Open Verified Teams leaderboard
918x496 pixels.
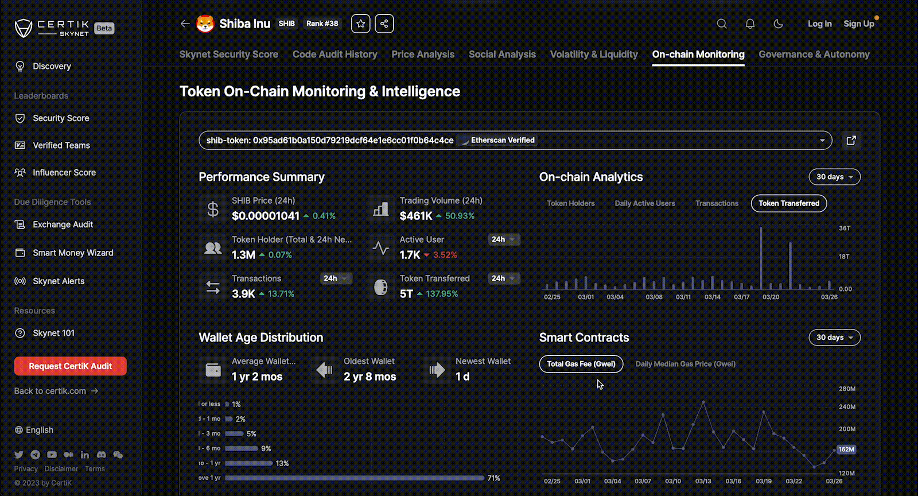52,145
